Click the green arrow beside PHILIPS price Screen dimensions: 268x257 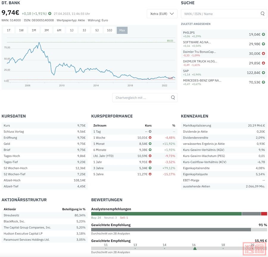tap(264, 34)
